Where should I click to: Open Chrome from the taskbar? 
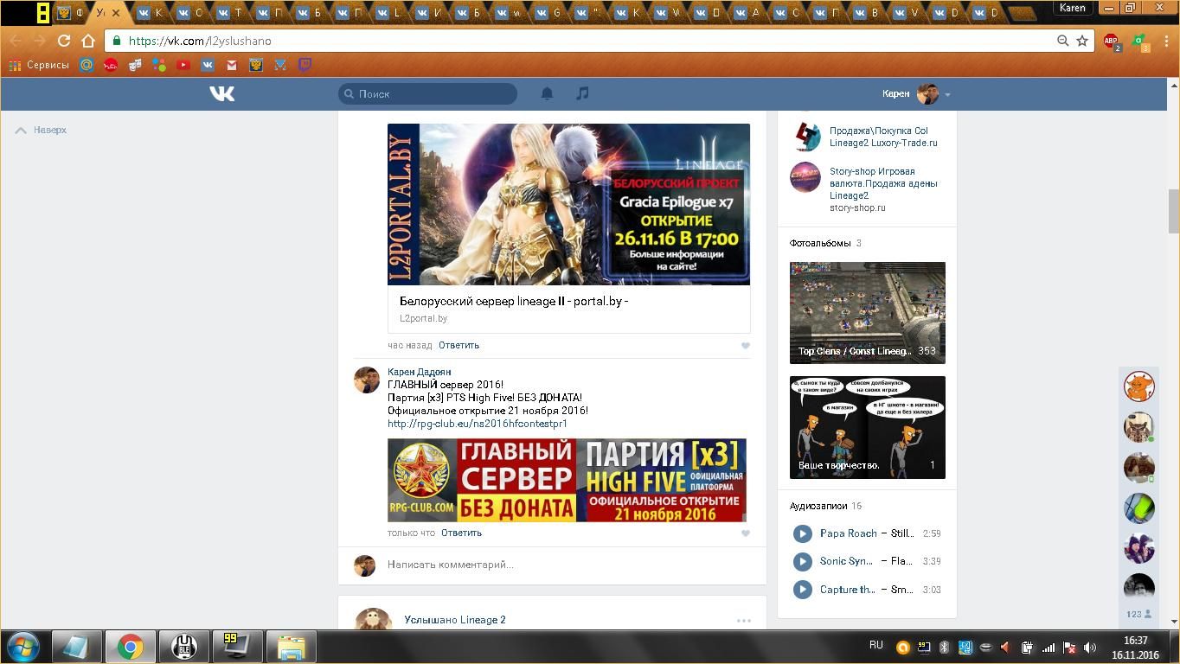(131, 647)
